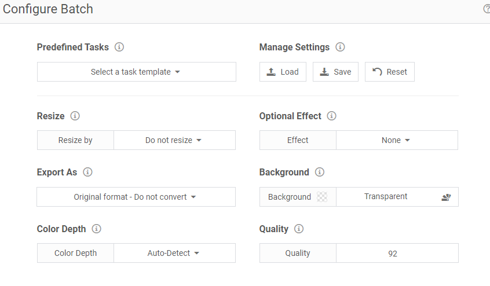This screenshot has height=286, width=490.
Task: Open the Original format export dropdown
Action: tap(136, 197)
